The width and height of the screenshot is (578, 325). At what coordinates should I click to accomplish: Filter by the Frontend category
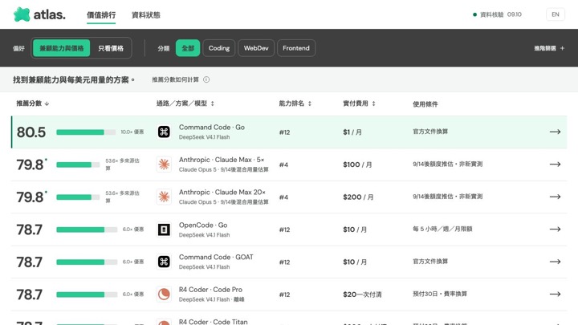(x=296, y=48)
